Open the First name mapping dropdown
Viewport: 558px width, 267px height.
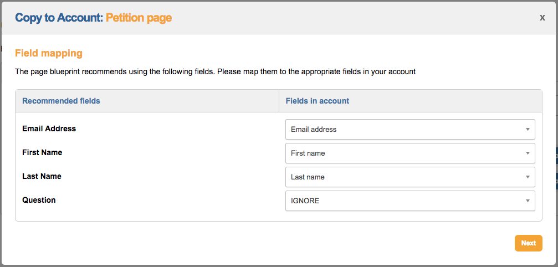409,153
